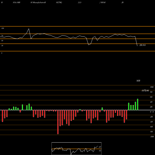Click the RSI axis label 30
Viewport: 155px width, 155px height.
2,46
